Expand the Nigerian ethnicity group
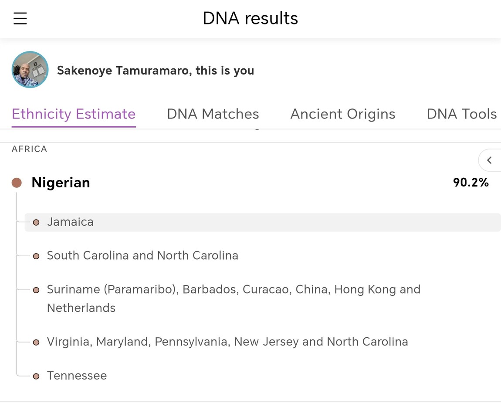501x417 pixels. tap(61, 183)
